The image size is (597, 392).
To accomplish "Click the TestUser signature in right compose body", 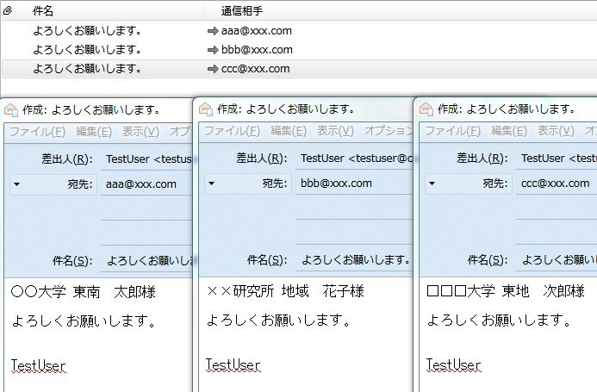I will pos(453,365).
